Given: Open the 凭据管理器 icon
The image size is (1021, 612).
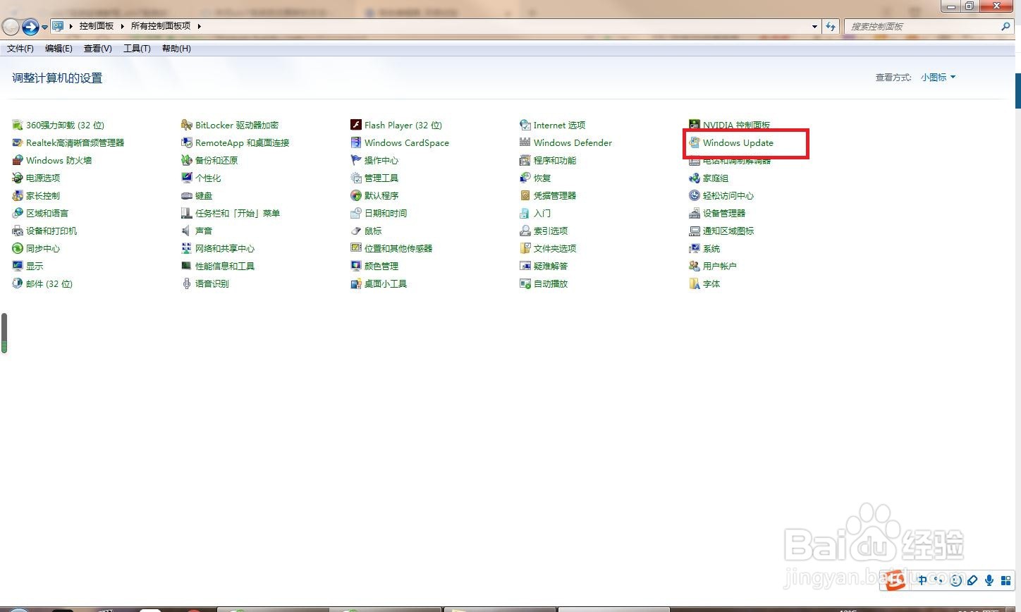Looking at the screenshot, I should 525,195.
